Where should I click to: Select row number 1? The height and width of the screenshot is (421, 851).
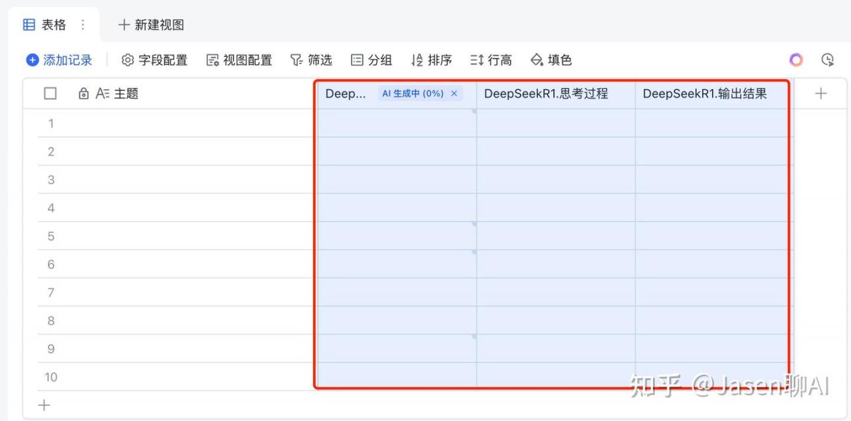[x=51, y=123]
